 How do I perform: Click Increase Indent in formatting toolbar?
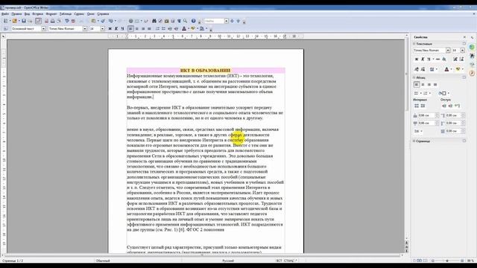click(x=176, y=28)
